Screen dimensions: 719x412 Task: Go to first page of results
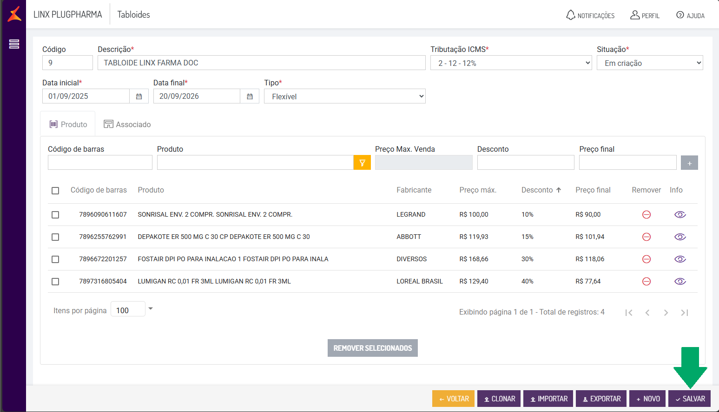click(x=629, y=312)
